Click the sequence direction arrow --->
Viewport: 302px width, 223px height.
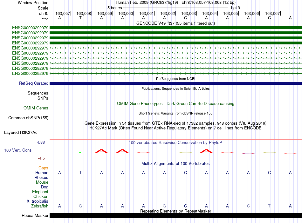pos(45,18)
